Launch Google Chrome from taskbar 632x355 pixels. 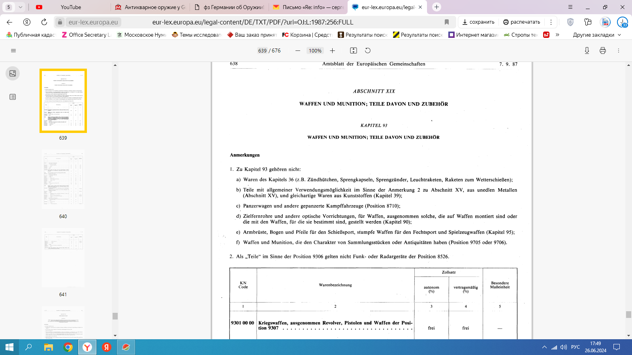click(68, 347)
